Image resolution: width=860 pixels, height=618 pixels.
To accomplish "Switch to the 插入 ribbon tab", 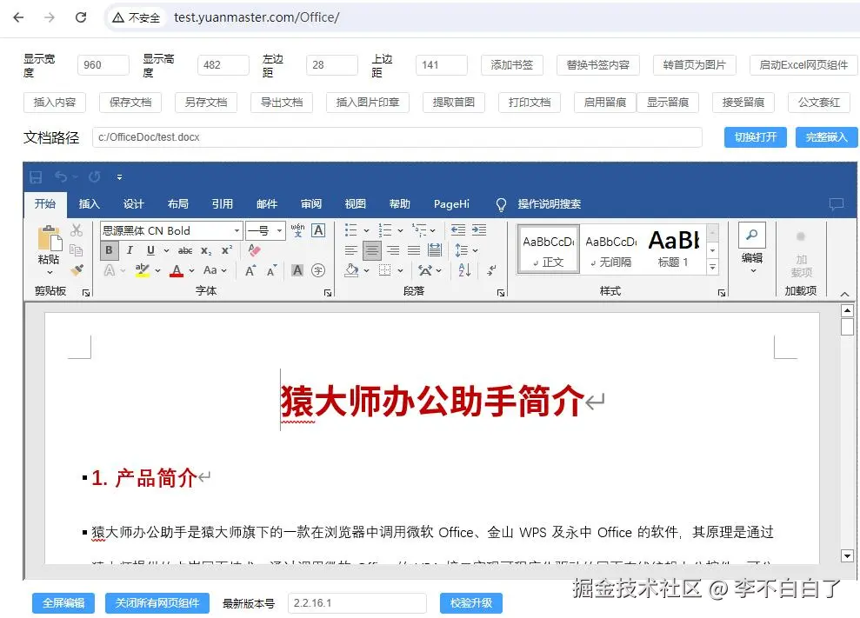I will click(x=90, y=203).
